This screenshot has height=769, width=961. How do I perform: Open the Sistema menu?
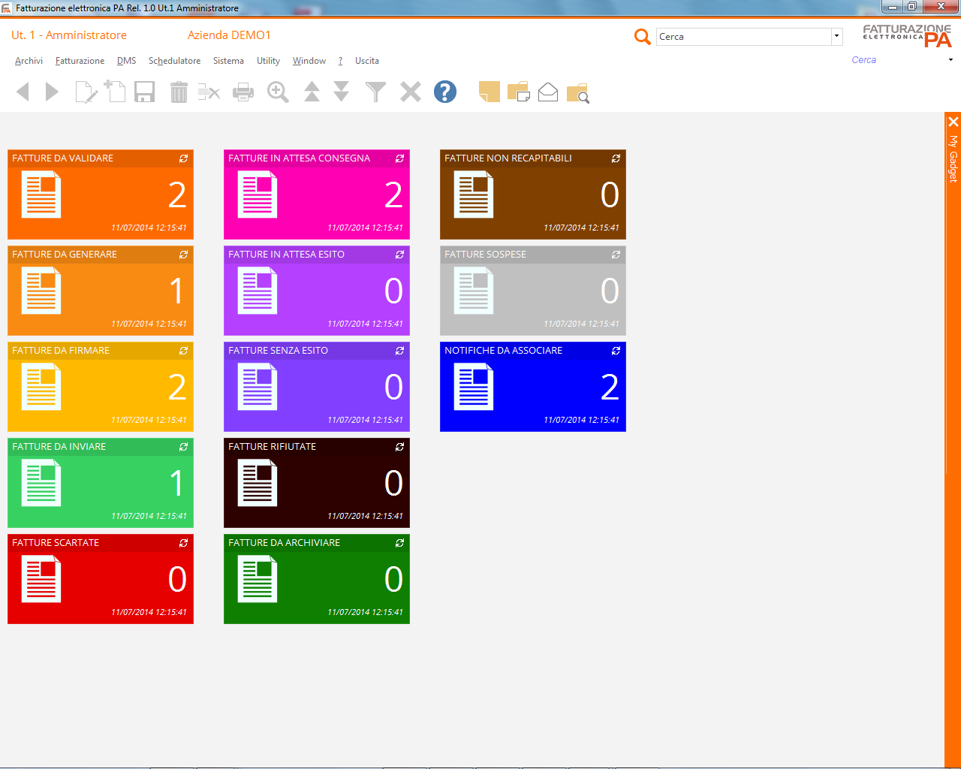[228, 61]
